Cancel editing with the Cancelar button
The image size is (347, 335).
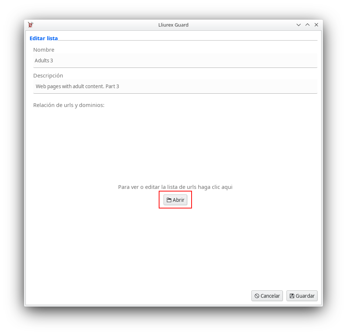coord(267,296)
